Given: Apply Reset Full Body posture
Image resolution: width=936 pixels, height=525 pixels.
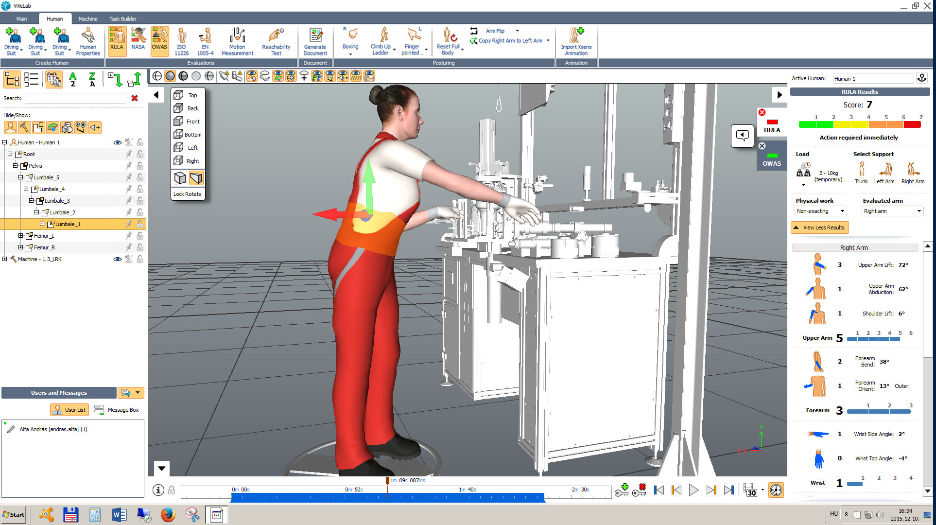Looking at the screenshot, I should point(448,42).
